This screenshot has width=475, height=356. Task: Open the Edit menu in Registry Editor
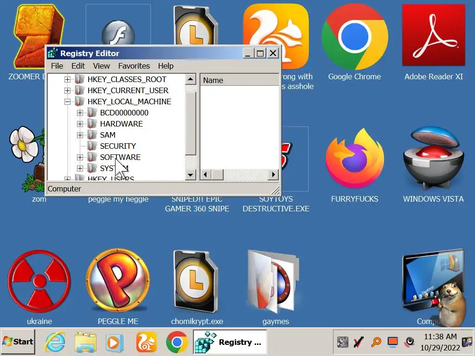tap(78, 66)
